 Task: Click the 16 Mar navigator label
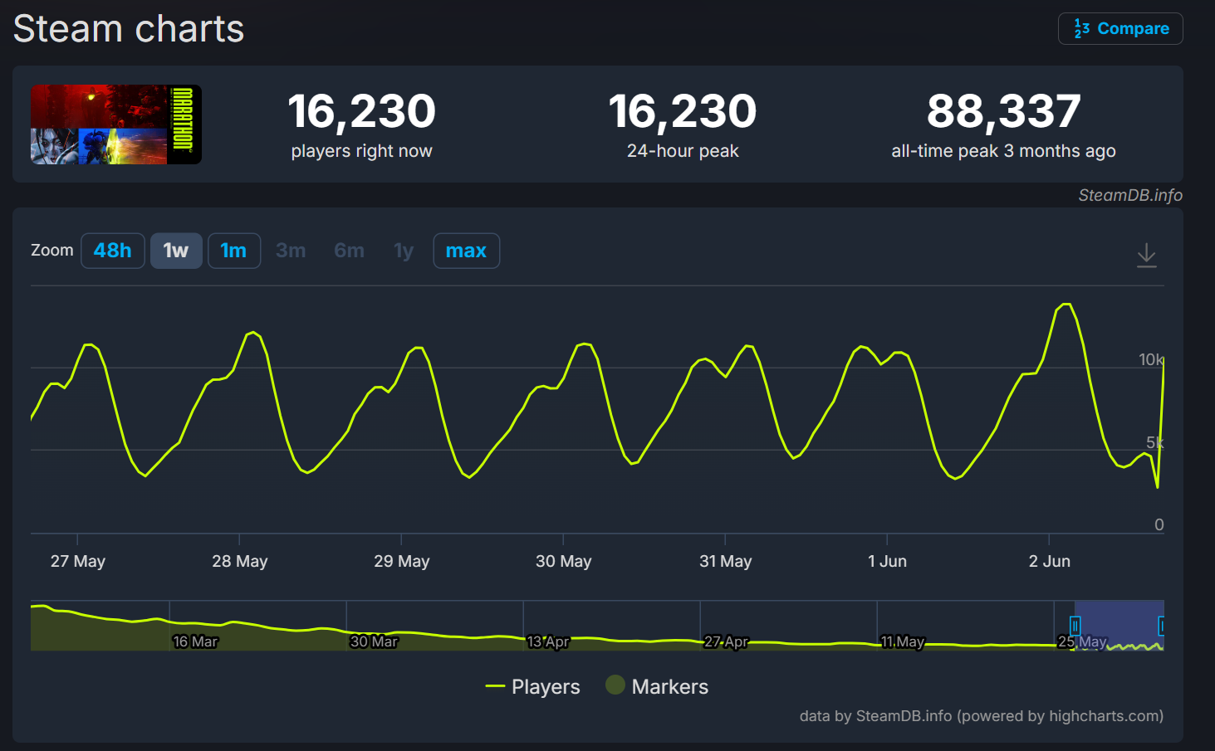tap(195, 641)
